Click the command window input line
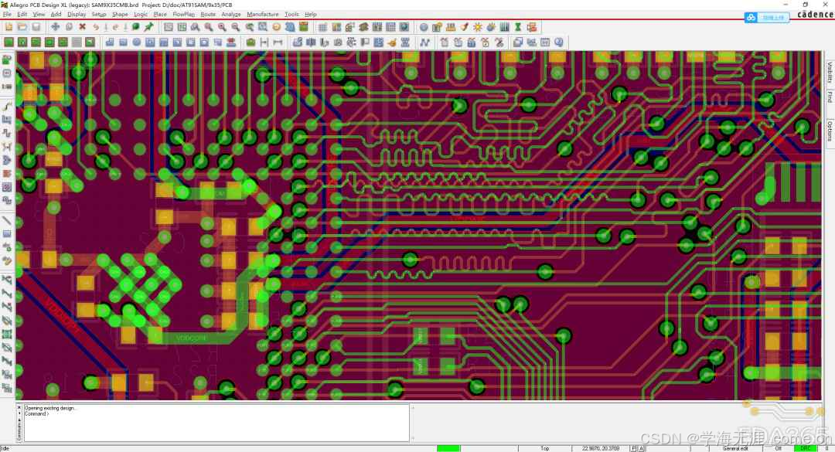The height and width of the screenshot is (452, 835). click(x=216, y=413)
